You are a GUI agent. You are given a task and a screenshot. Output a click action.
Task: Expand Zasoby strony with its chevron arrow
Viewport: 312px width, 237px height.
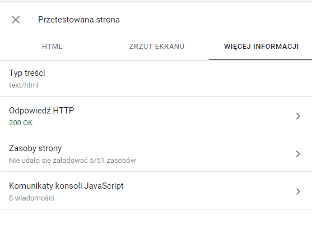tap(298, 154)
